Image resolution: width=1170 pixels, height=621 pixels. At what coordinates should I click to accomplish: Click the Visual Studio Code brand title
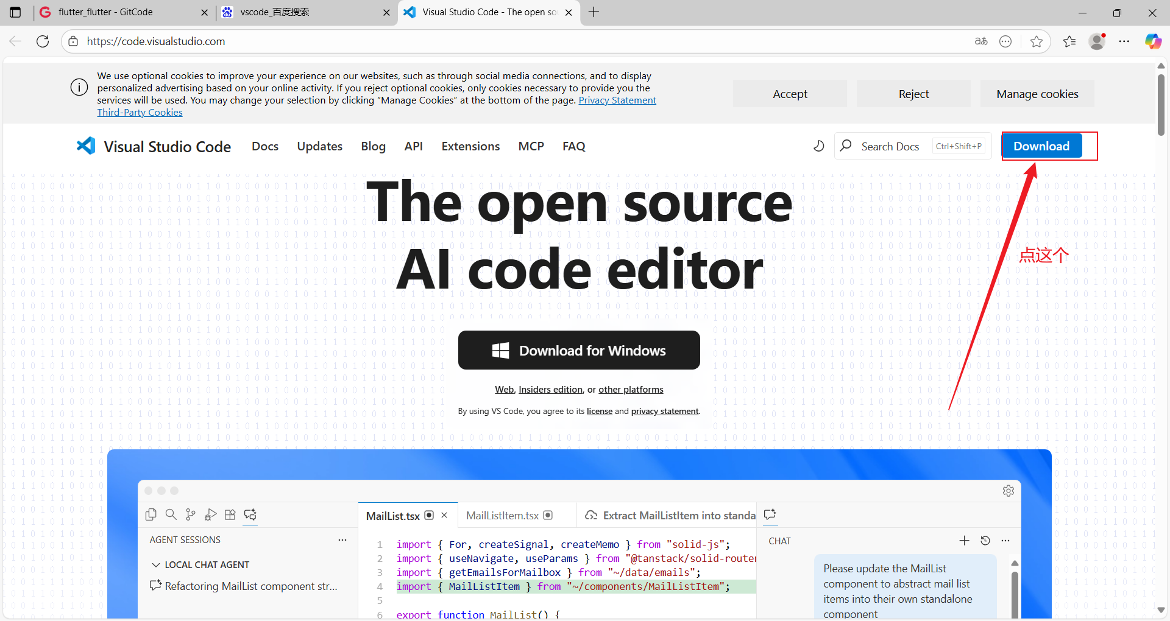click(x=167, y=147)
